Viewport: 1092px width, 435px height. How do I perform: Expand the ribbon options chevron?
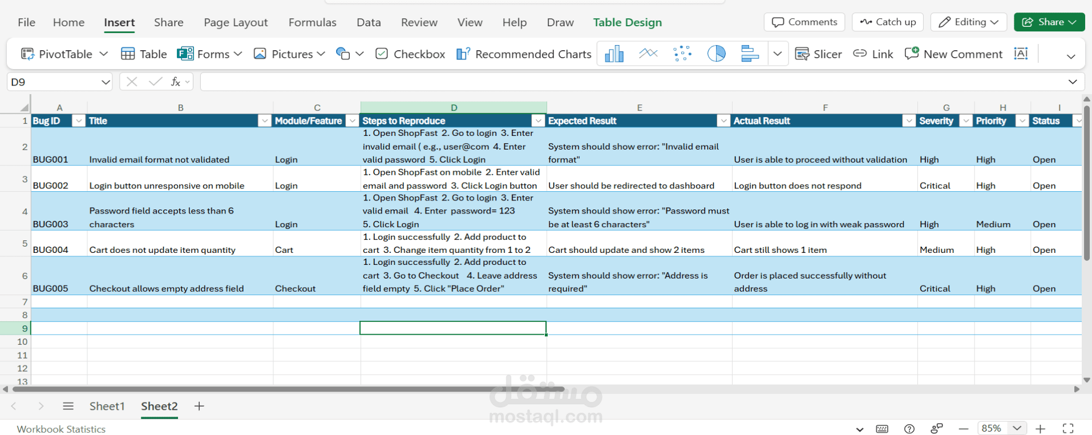(x=1071, y=56)
